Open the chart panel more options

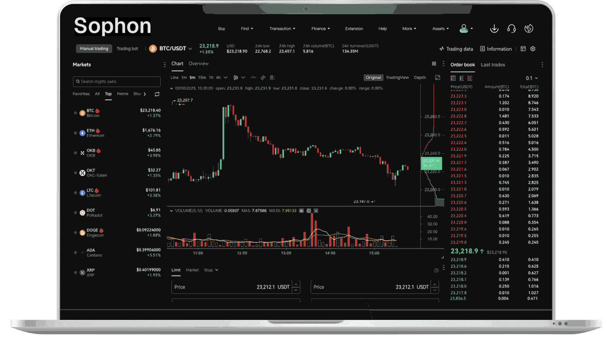tap(444, 65)
